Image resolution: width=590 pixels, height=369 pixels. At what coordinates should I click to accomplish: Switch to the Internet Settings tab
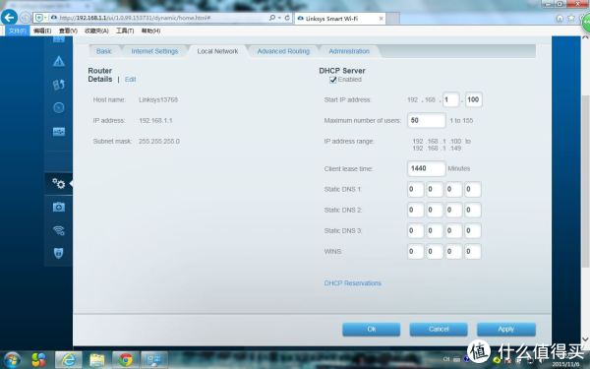tap(154, 51)
